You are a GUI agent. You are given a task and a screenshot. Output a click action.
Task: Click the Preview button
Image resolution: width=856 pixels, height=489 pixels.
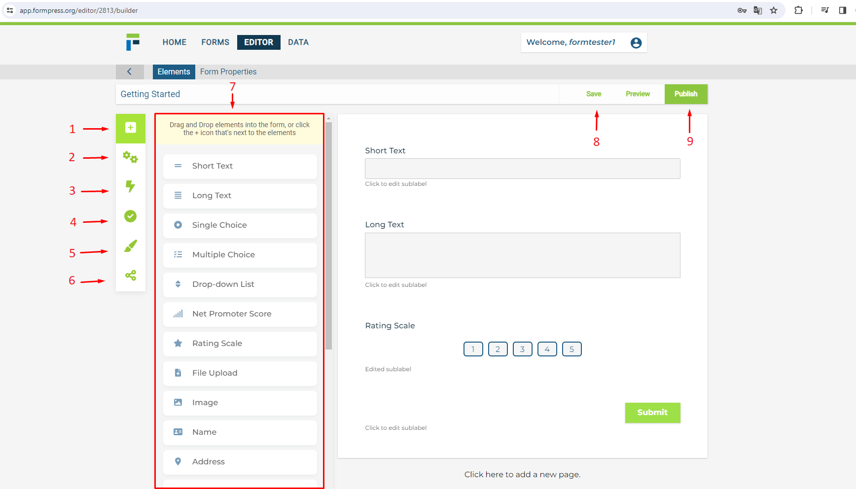coord(638,94)
